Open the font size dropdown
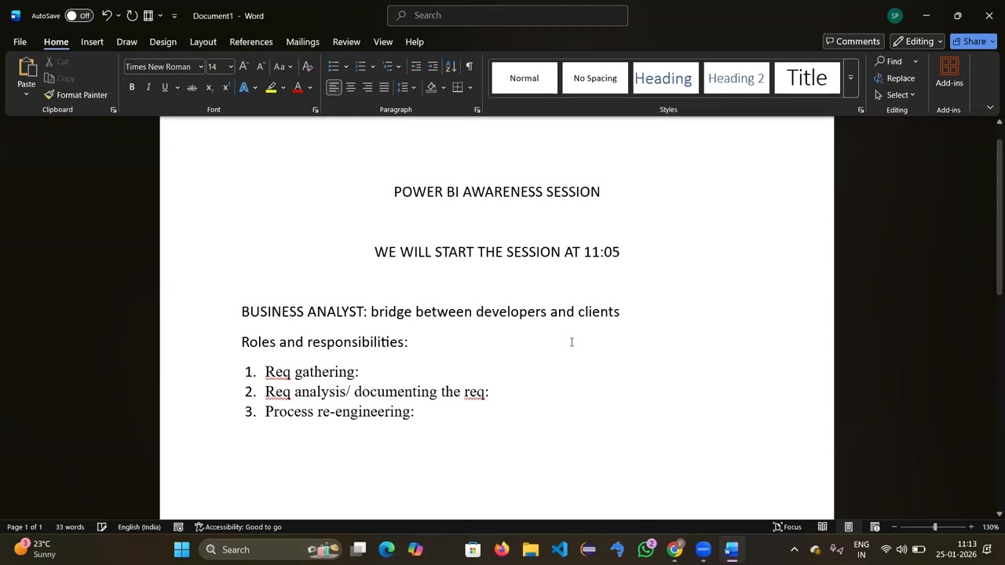Screen dimensions: 1005x565 pos(230,67)
